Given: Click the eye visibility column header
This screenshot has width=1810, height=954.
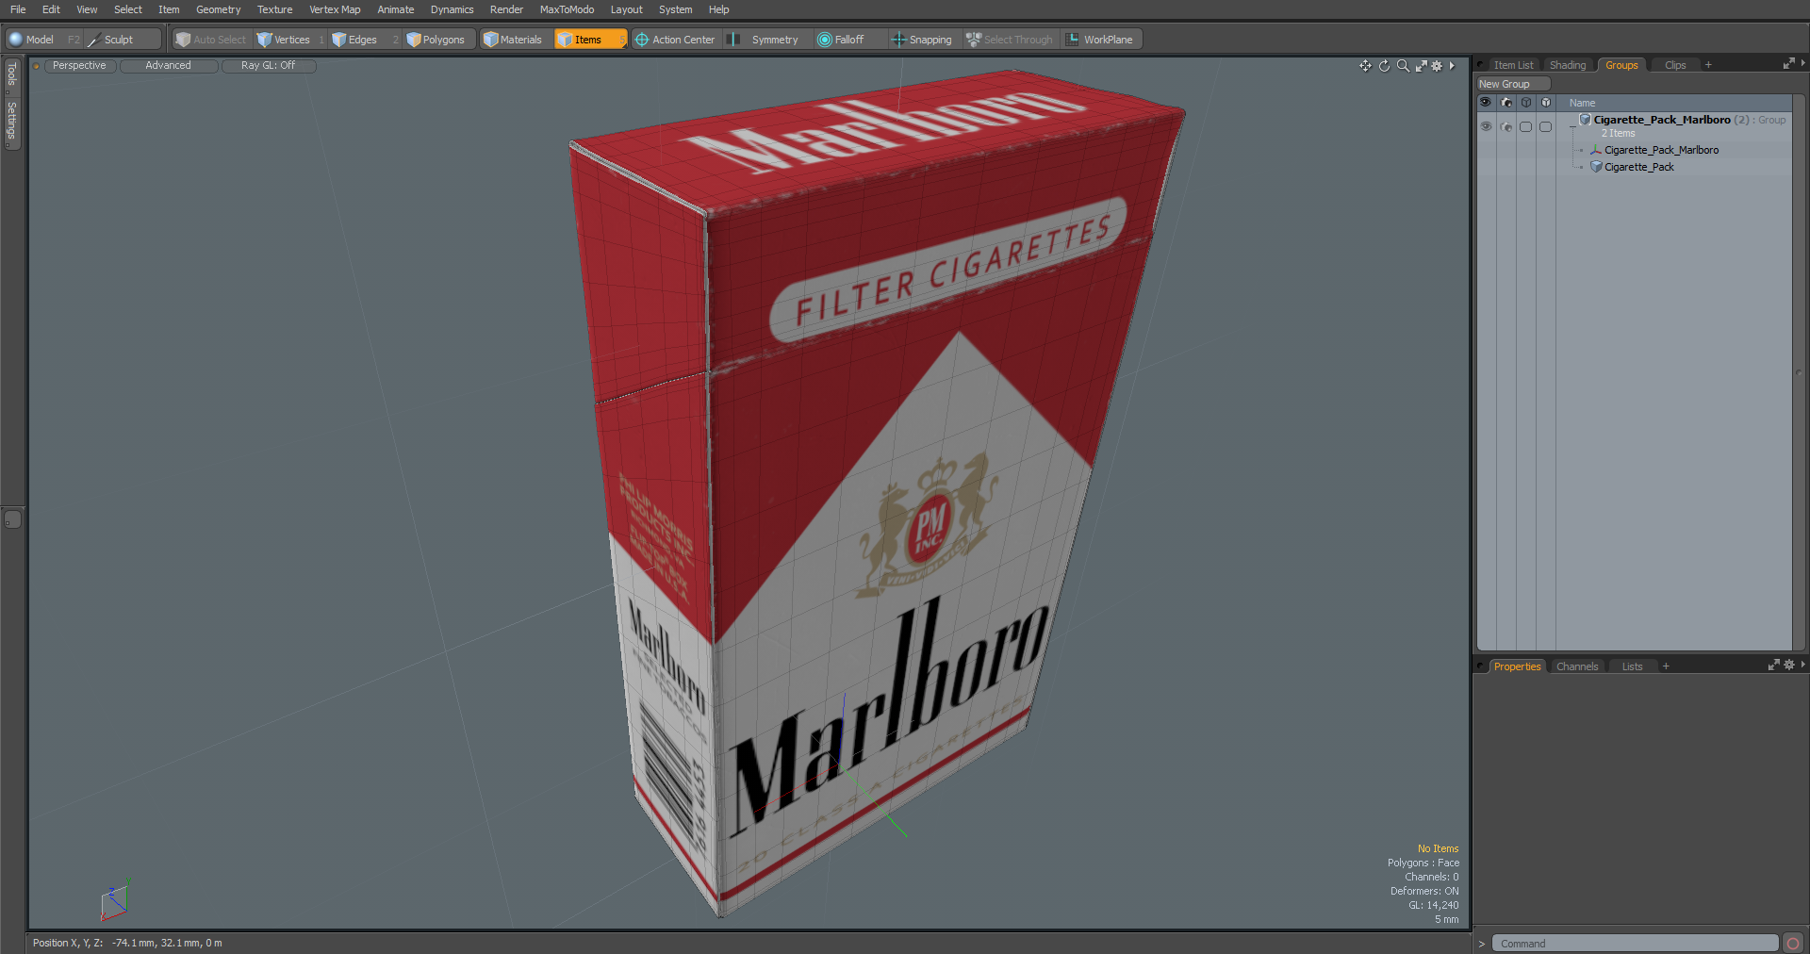Looking at the screenshot, I should (x=1486, y=103).
